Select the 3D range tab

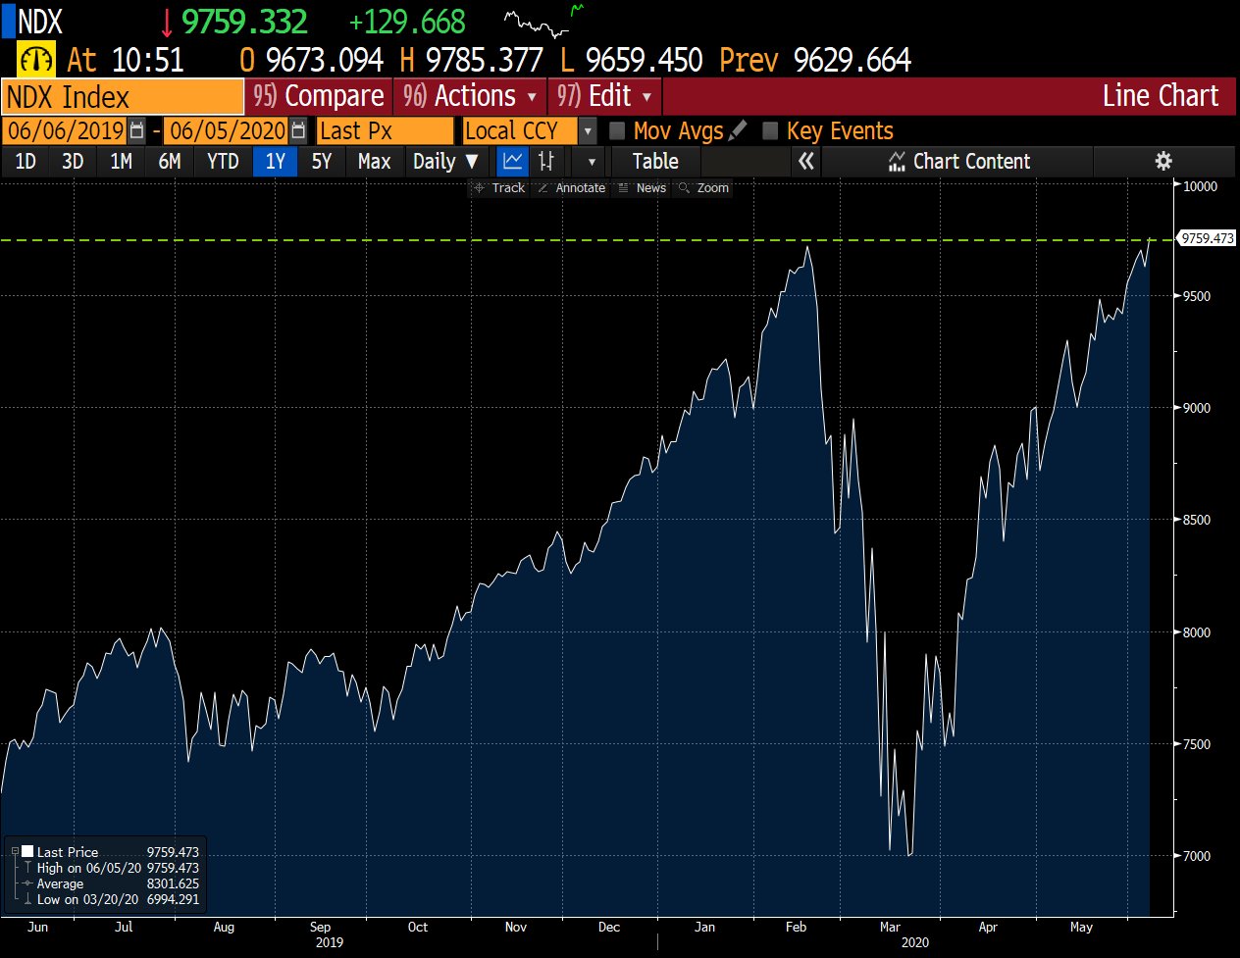73,162
